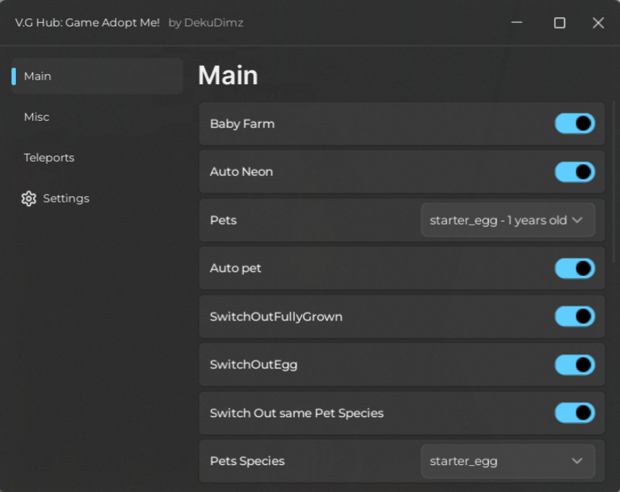Image resolution: width=620 pixels, height=492 pixels.
Task: Maximize the V.G Hub window
Action: (x=559, y=23)
